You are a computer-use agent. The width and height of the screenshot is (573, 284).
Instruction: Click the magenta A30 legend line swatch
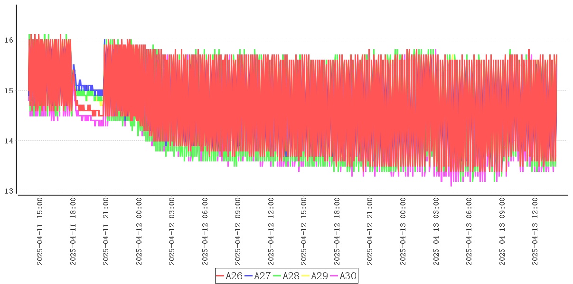(334, 276)
